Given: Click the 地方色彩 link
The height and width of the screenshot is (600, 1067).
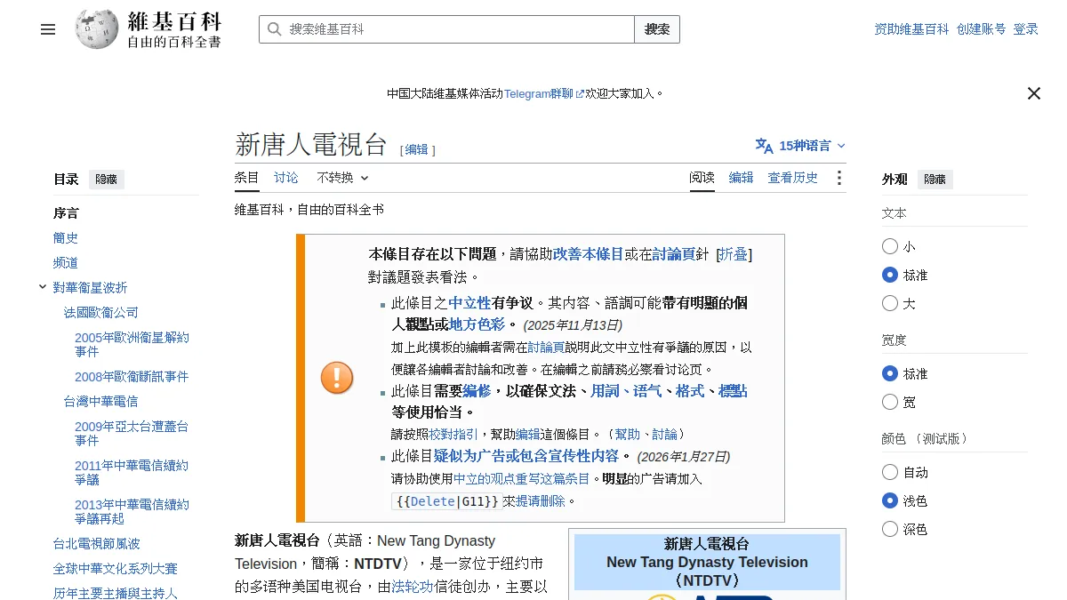Looking at the screenshot, I should click(x=477, y=324).
